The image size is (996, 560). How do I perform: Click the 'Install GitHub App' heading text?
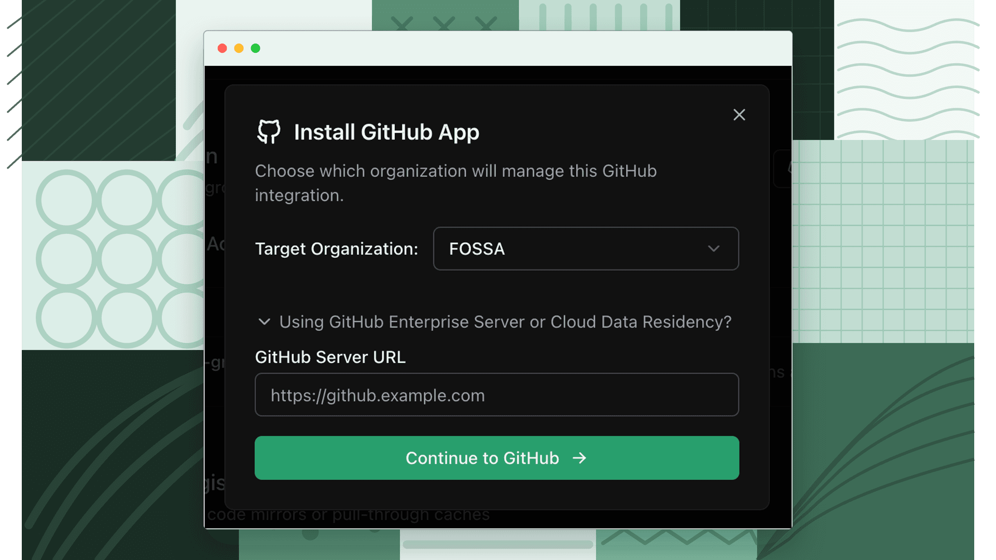pos(386,132)
